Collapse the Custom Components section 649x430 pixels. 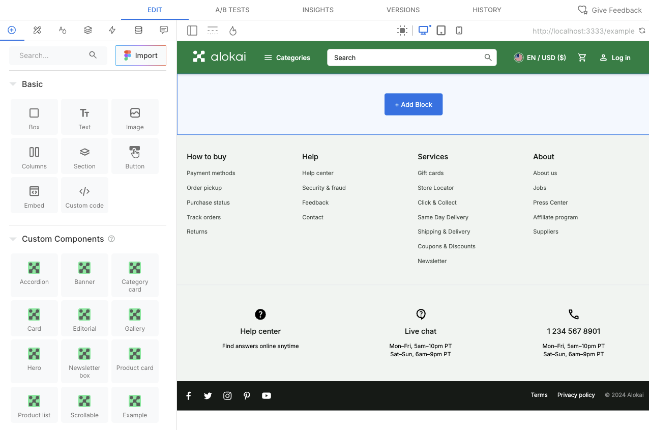pos(13,239)
